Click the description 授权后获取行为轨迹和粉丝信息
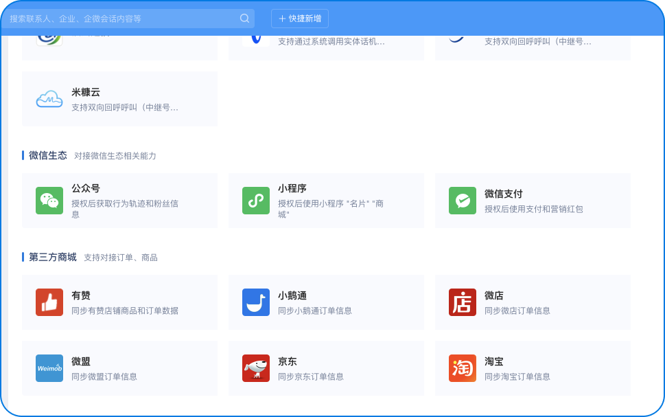665x417 pixels. click(x=125, y=209)
